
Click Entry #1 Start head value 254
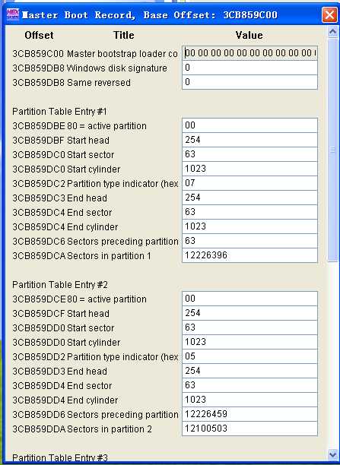(x=249, y=140)
